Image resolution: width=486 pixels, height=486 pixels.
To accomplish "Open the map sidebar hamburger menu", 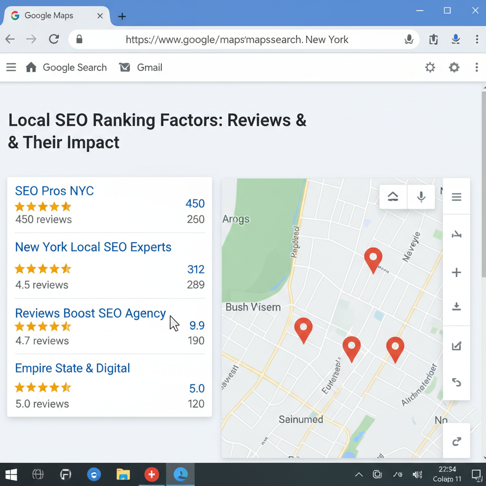I will [456, 197].
